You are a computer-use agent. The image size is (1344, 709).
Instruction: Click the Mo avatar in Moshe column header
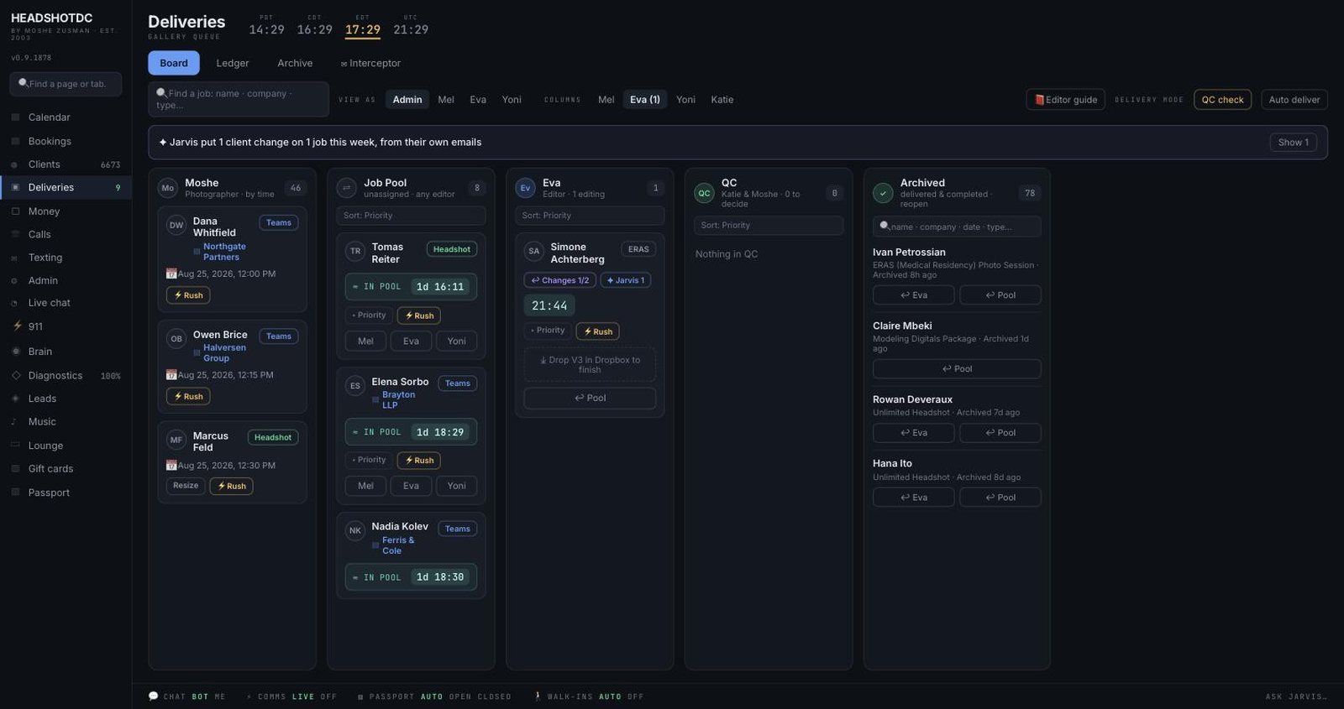tap(168, 188)
